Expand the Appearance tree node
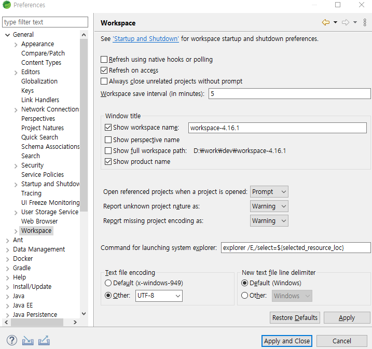This screenshot has width=372, height=349. click(16, 45)
